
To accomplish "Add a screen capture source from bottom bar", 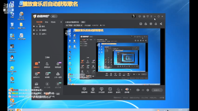I will [84, 90].
